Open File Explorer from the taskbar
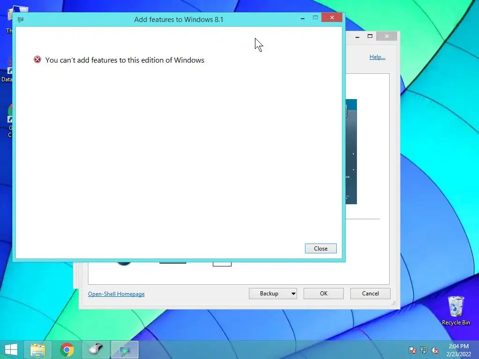Screen dimensions: 479x359 [38, 350]
